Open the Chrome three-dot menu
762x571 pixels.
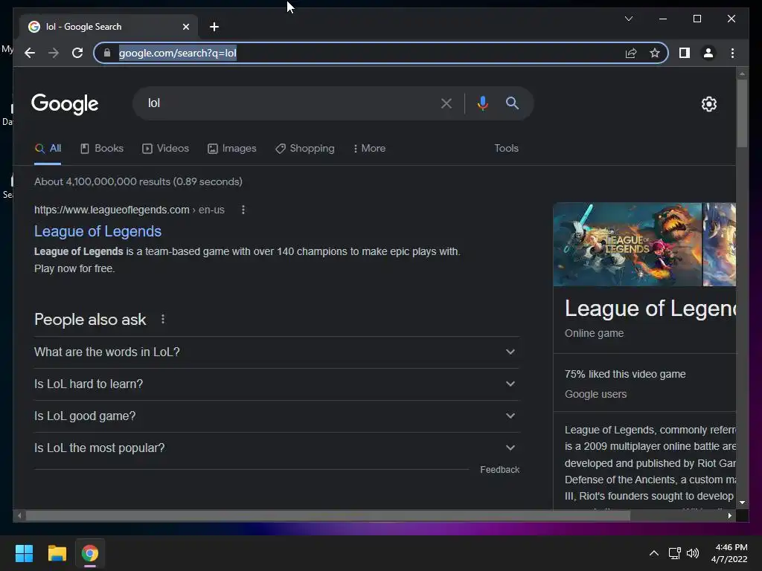732,53
